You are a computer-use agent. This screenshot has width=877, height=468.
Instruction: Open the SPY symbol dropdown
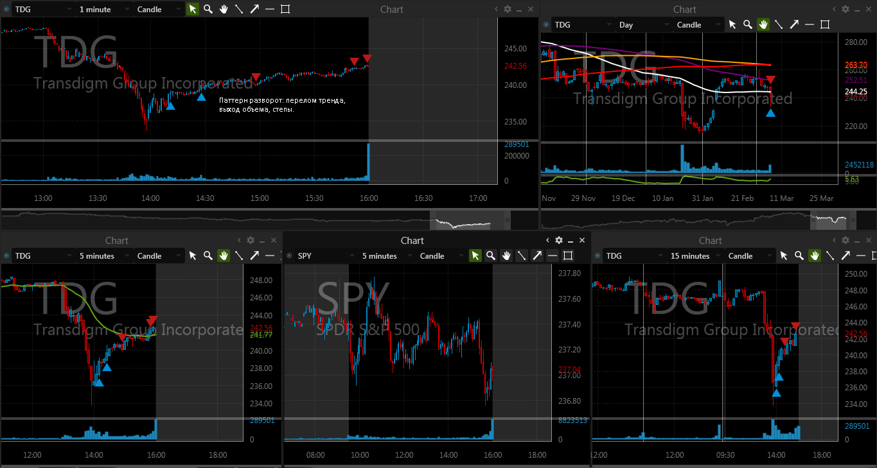click(325, 256)
